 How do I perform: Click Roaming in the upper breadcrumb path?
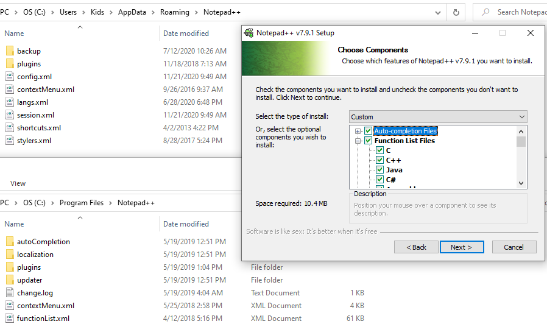(x=174, y=12)
